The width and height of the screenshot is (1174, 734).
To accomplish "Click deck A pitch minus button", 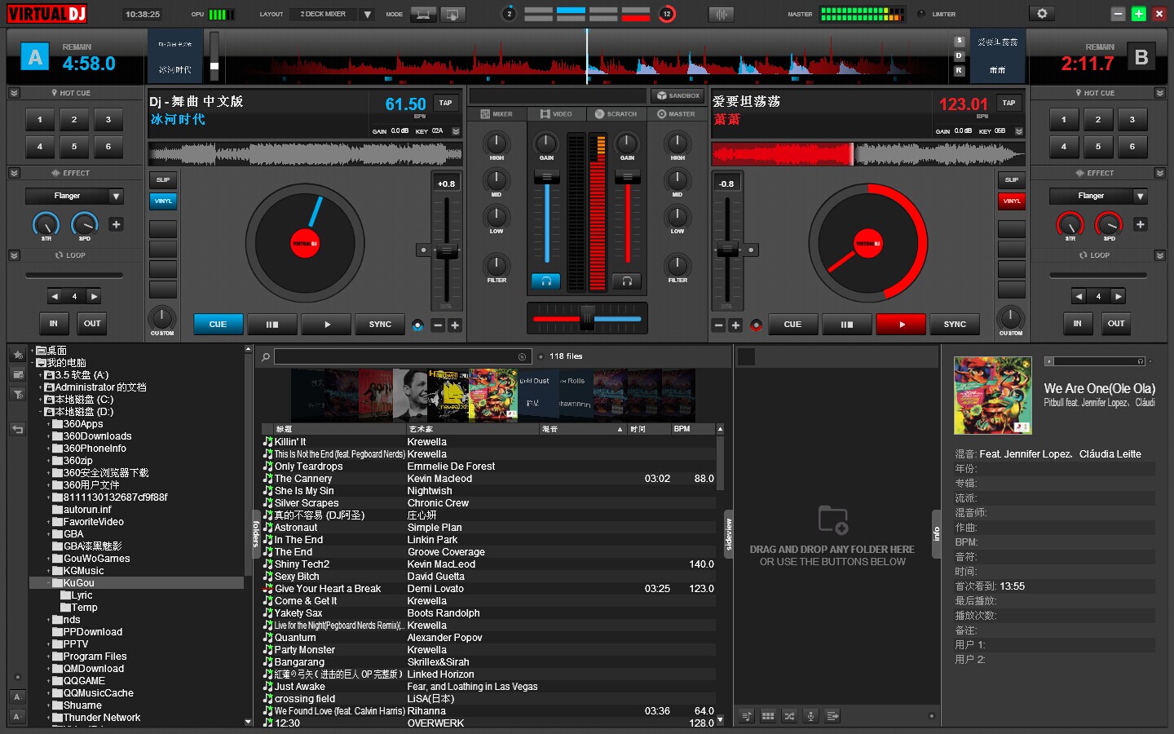I will tap(438, 325).
